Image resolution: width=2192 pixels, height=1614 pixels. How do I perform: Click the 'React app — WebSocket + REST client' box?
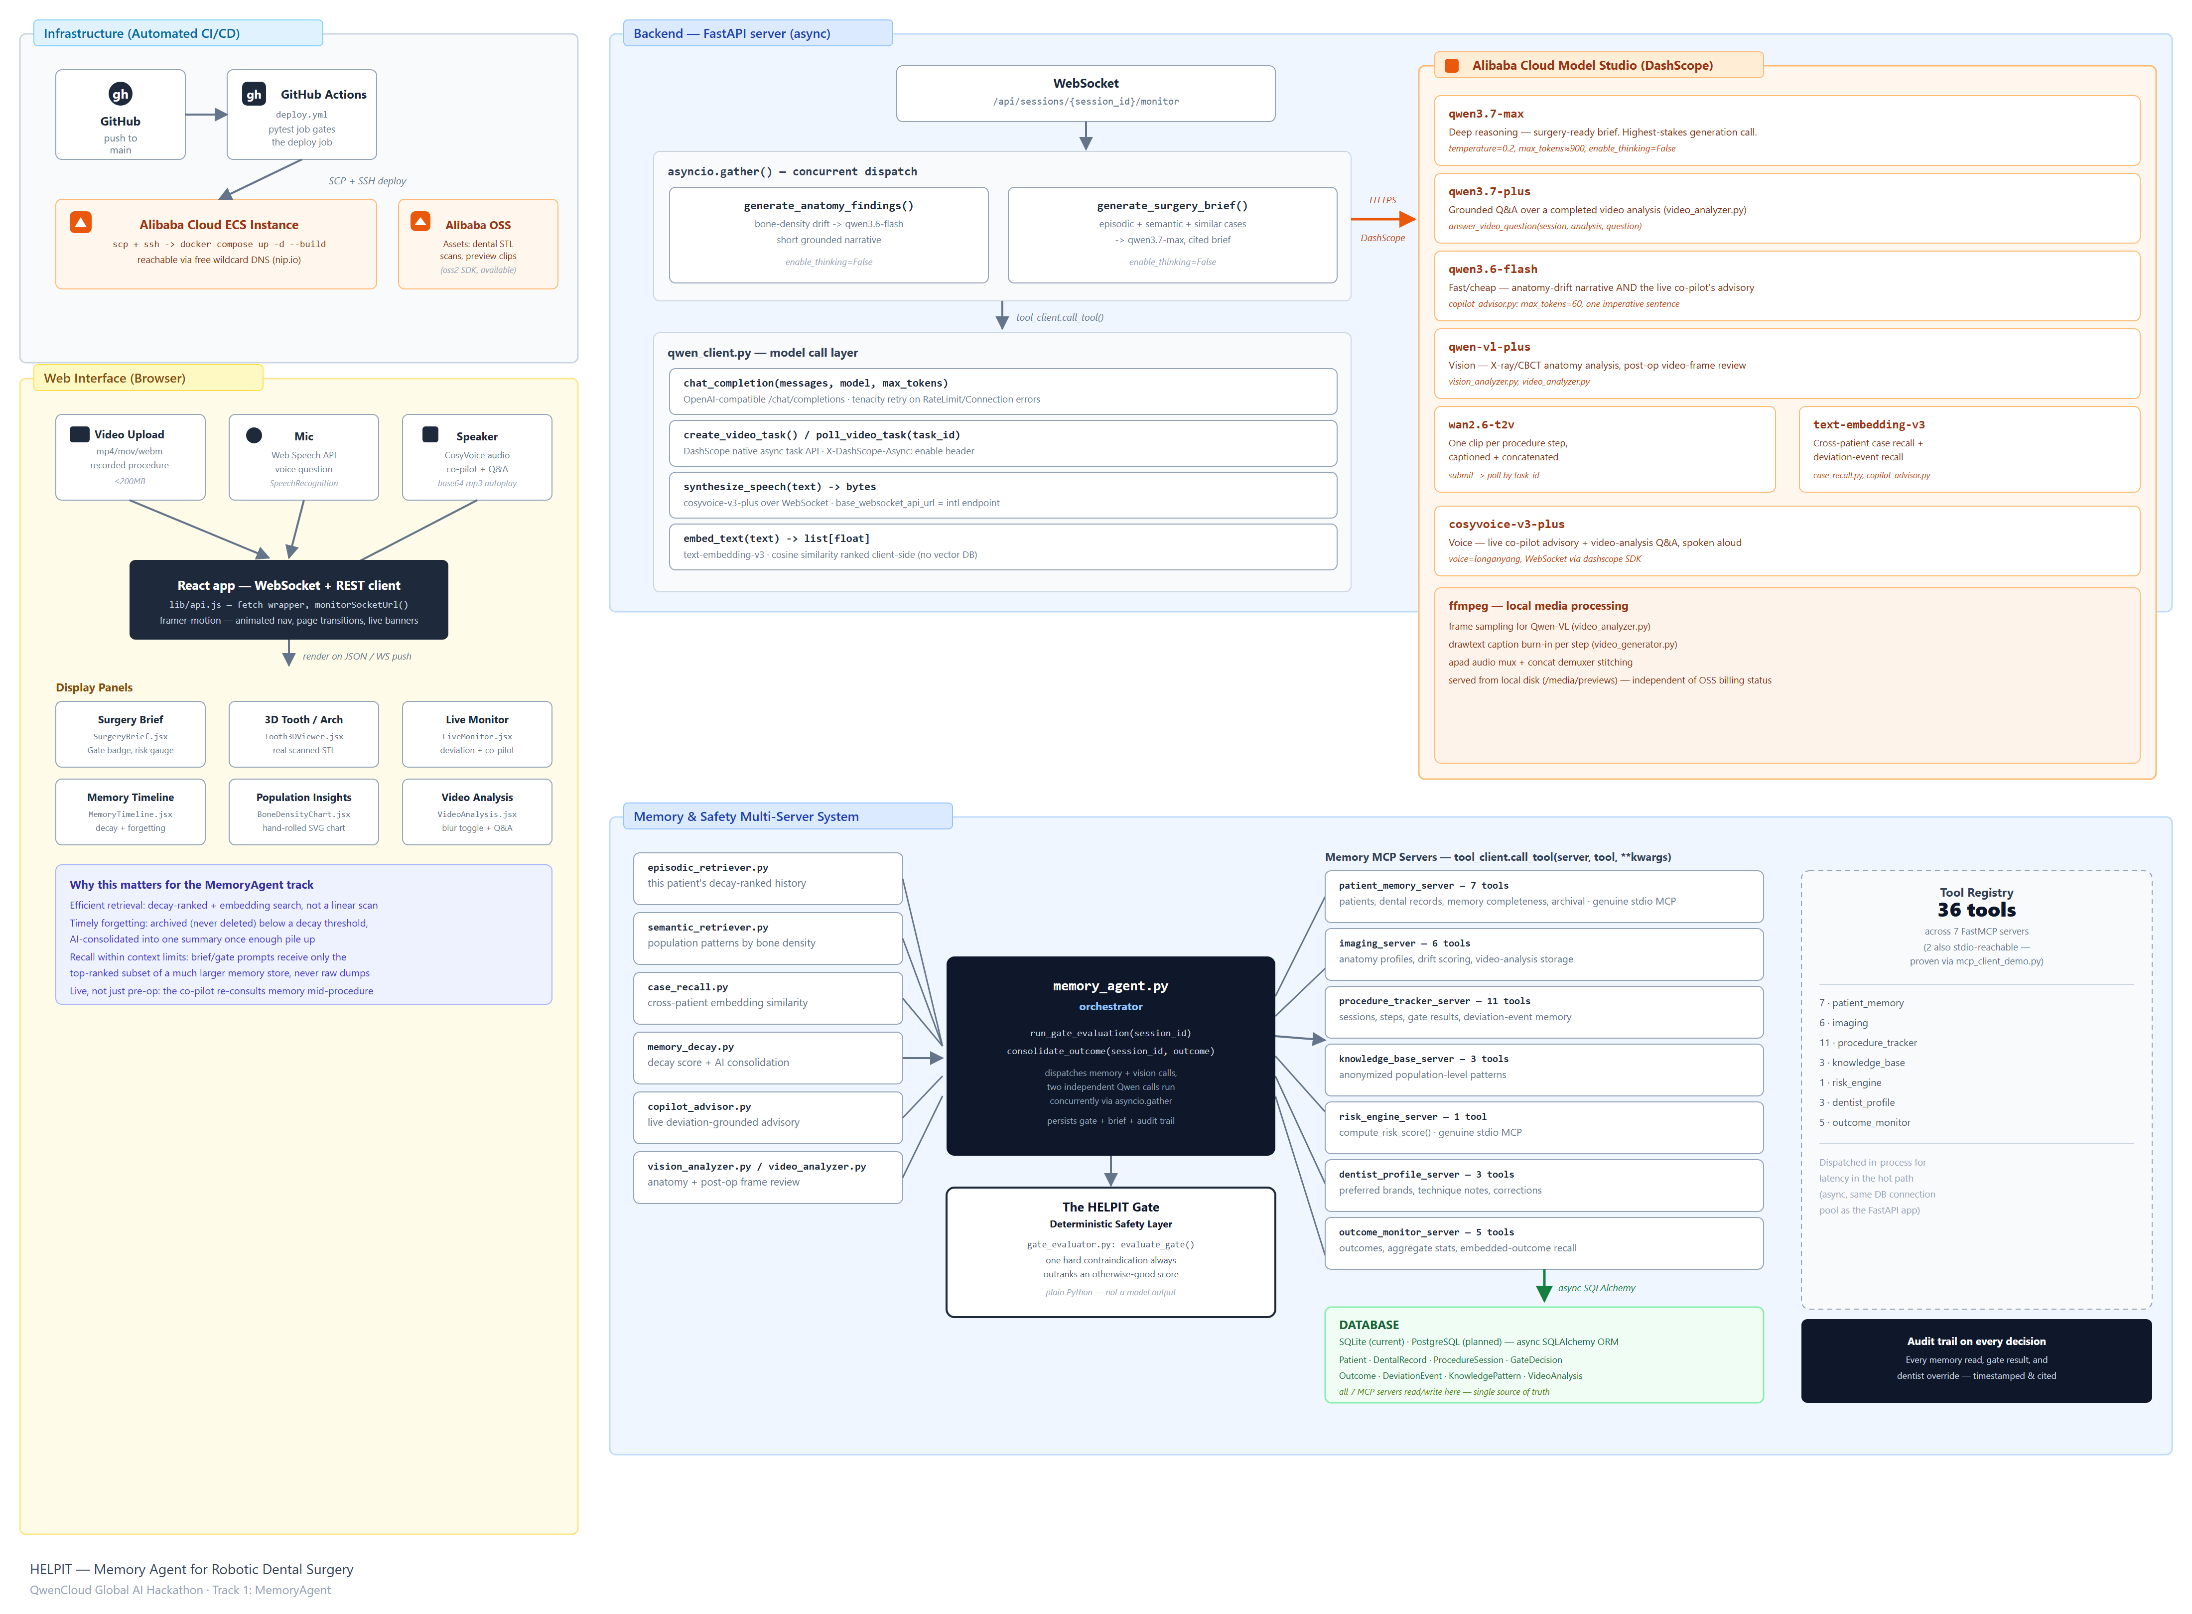[x=288, y=600]
